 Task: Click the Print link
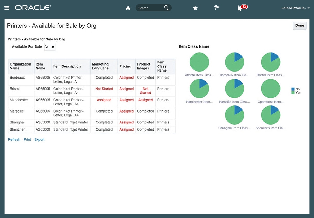pyautogui.click(x=27, y=140)
